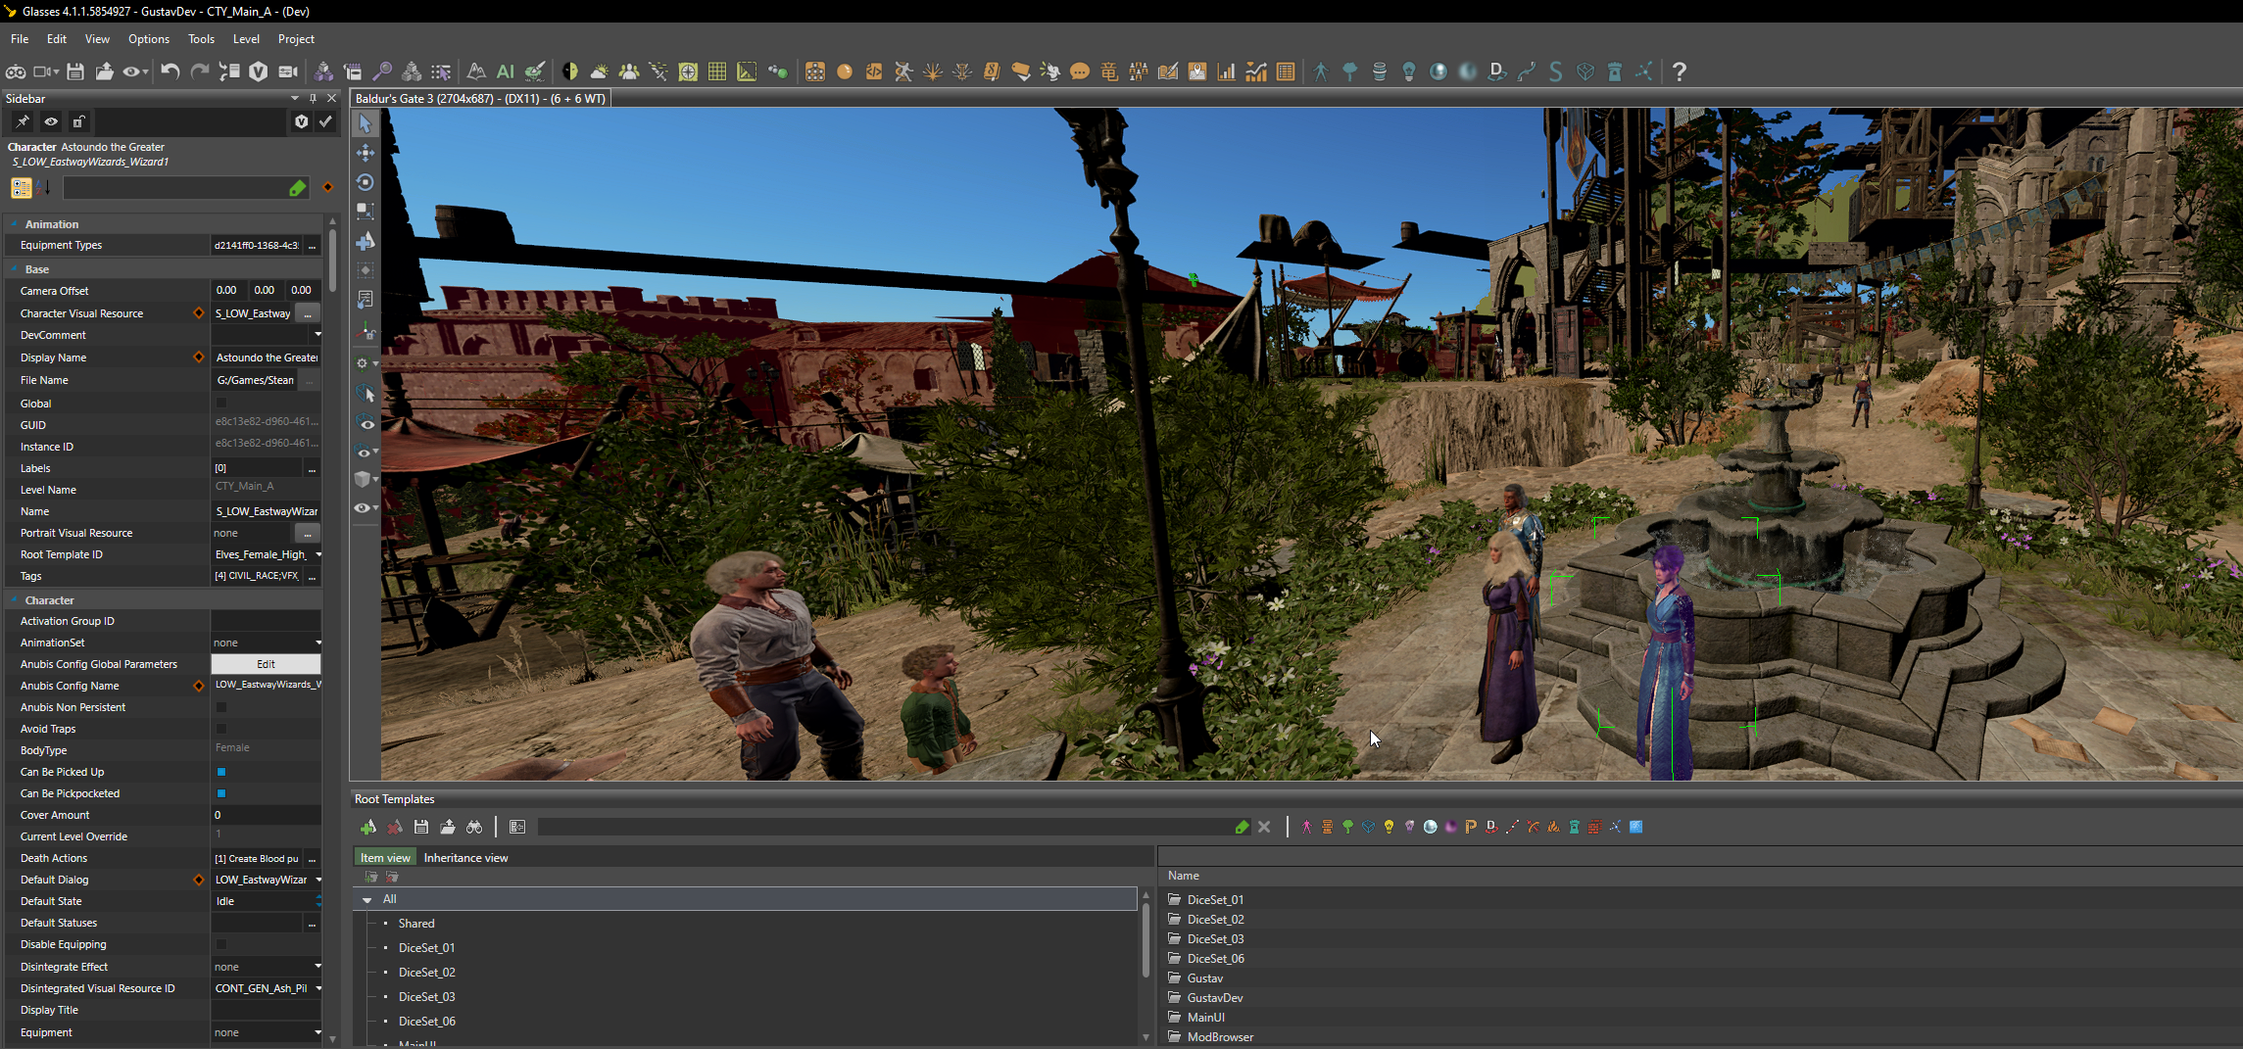
Task: Select the move tool in viewport toolbar
Action: (366, 153)
